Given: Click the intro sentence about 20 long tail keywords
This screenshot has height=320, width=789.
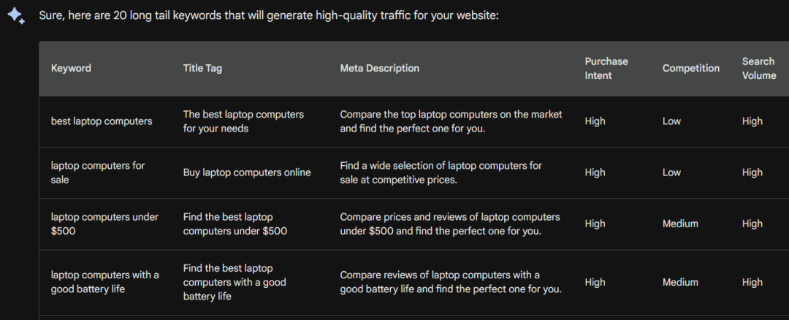Looking at the screenshot, I should [x=269, y=15].
